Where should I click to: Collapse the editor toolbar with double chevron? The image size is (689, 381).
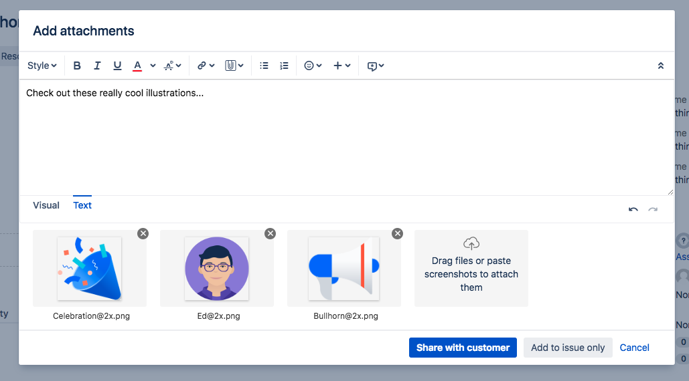[x=661, y=66]
